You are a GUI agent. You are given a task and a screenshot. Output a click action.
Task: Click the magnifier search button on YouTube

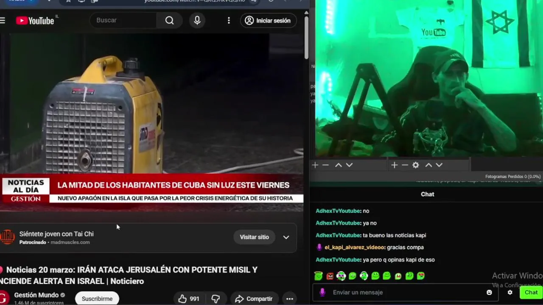click(x=170, y=20)
